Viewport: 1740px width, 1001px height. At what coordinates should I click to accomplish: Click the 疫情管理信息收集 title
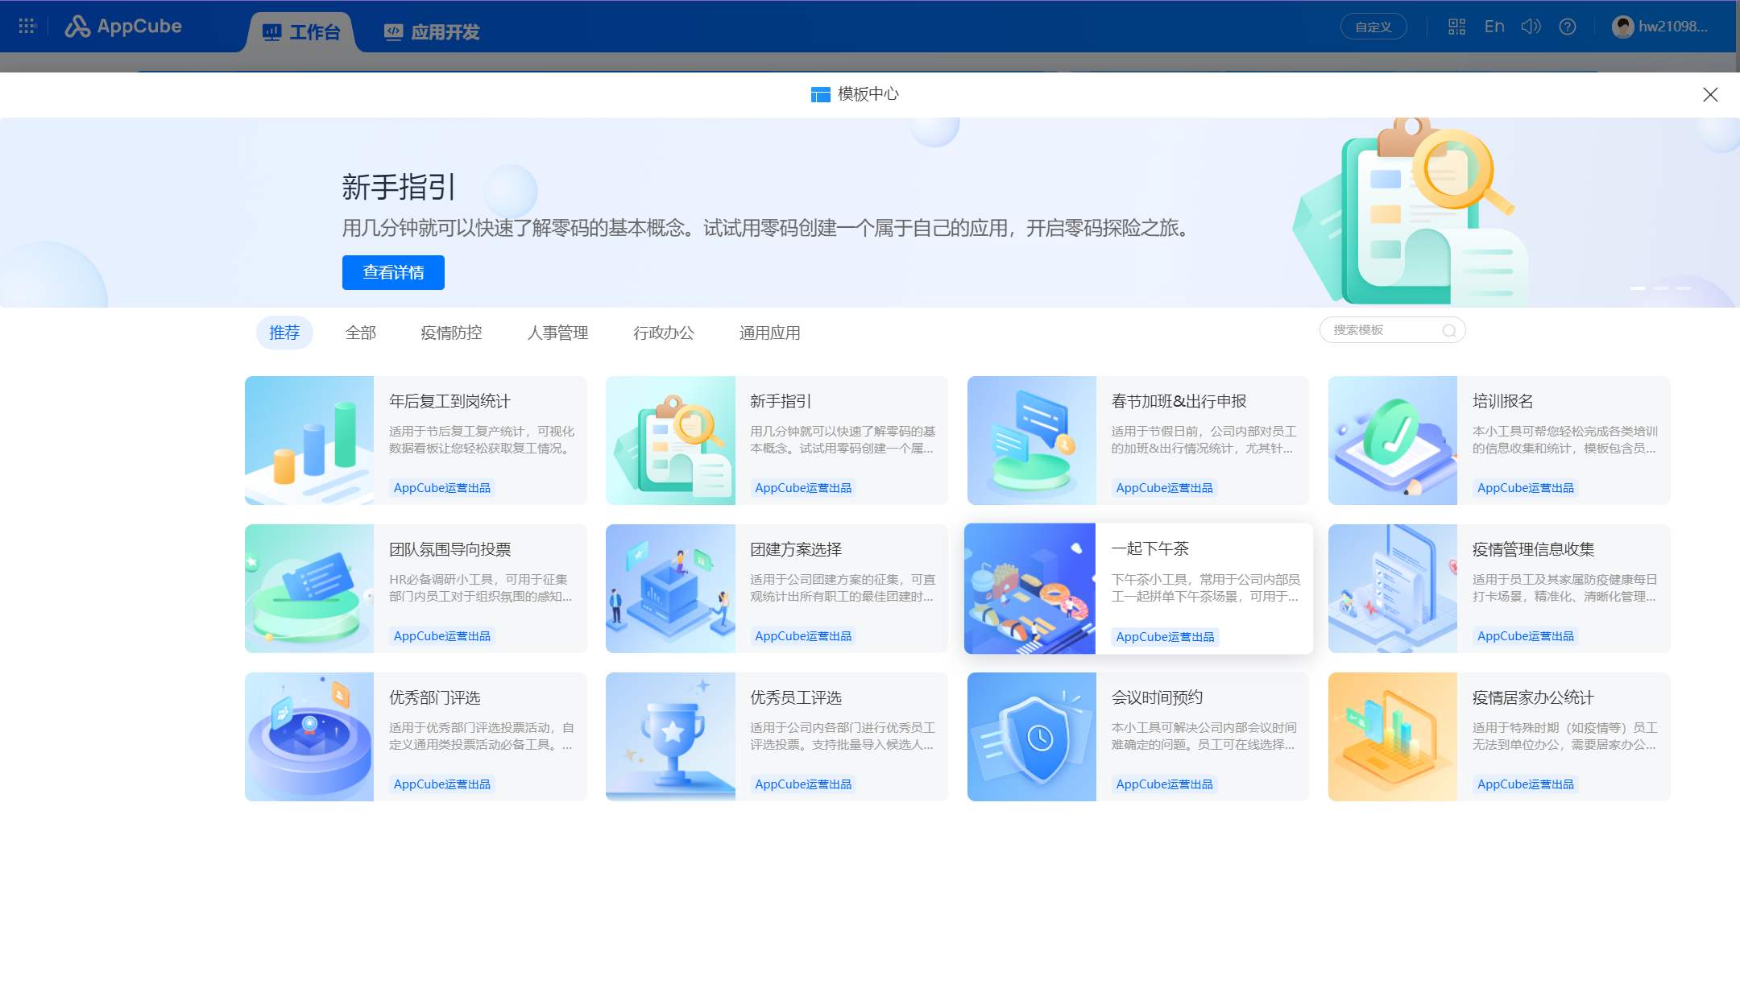(1534, 549)
